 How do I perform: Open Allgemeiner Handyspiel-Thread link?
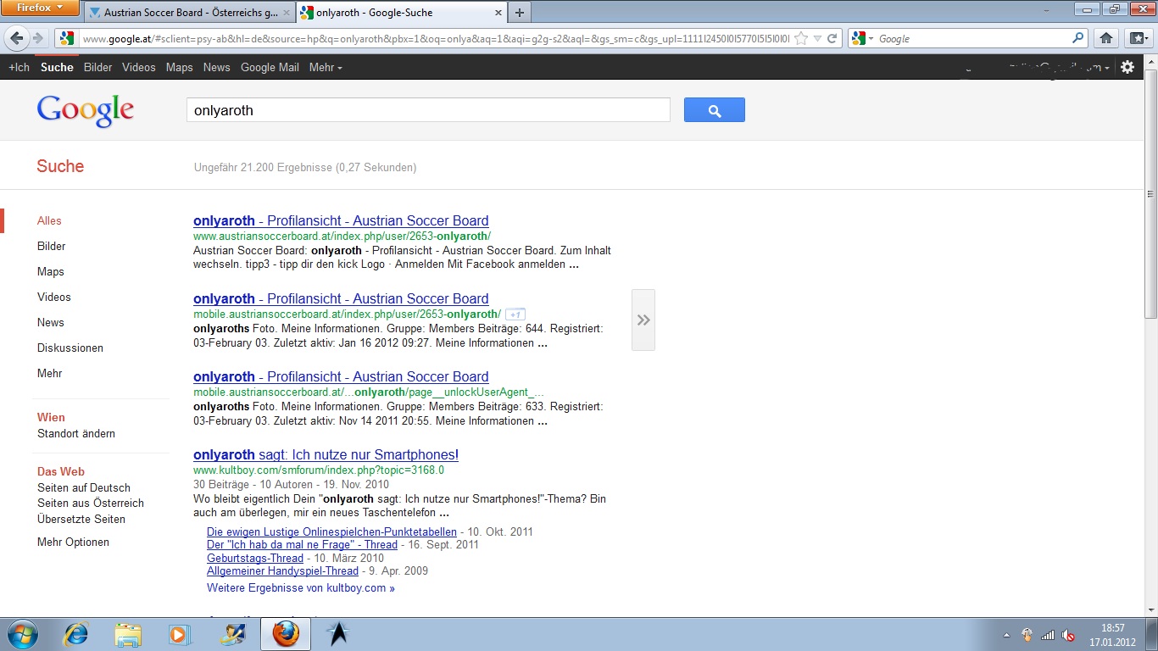(282, 570)
